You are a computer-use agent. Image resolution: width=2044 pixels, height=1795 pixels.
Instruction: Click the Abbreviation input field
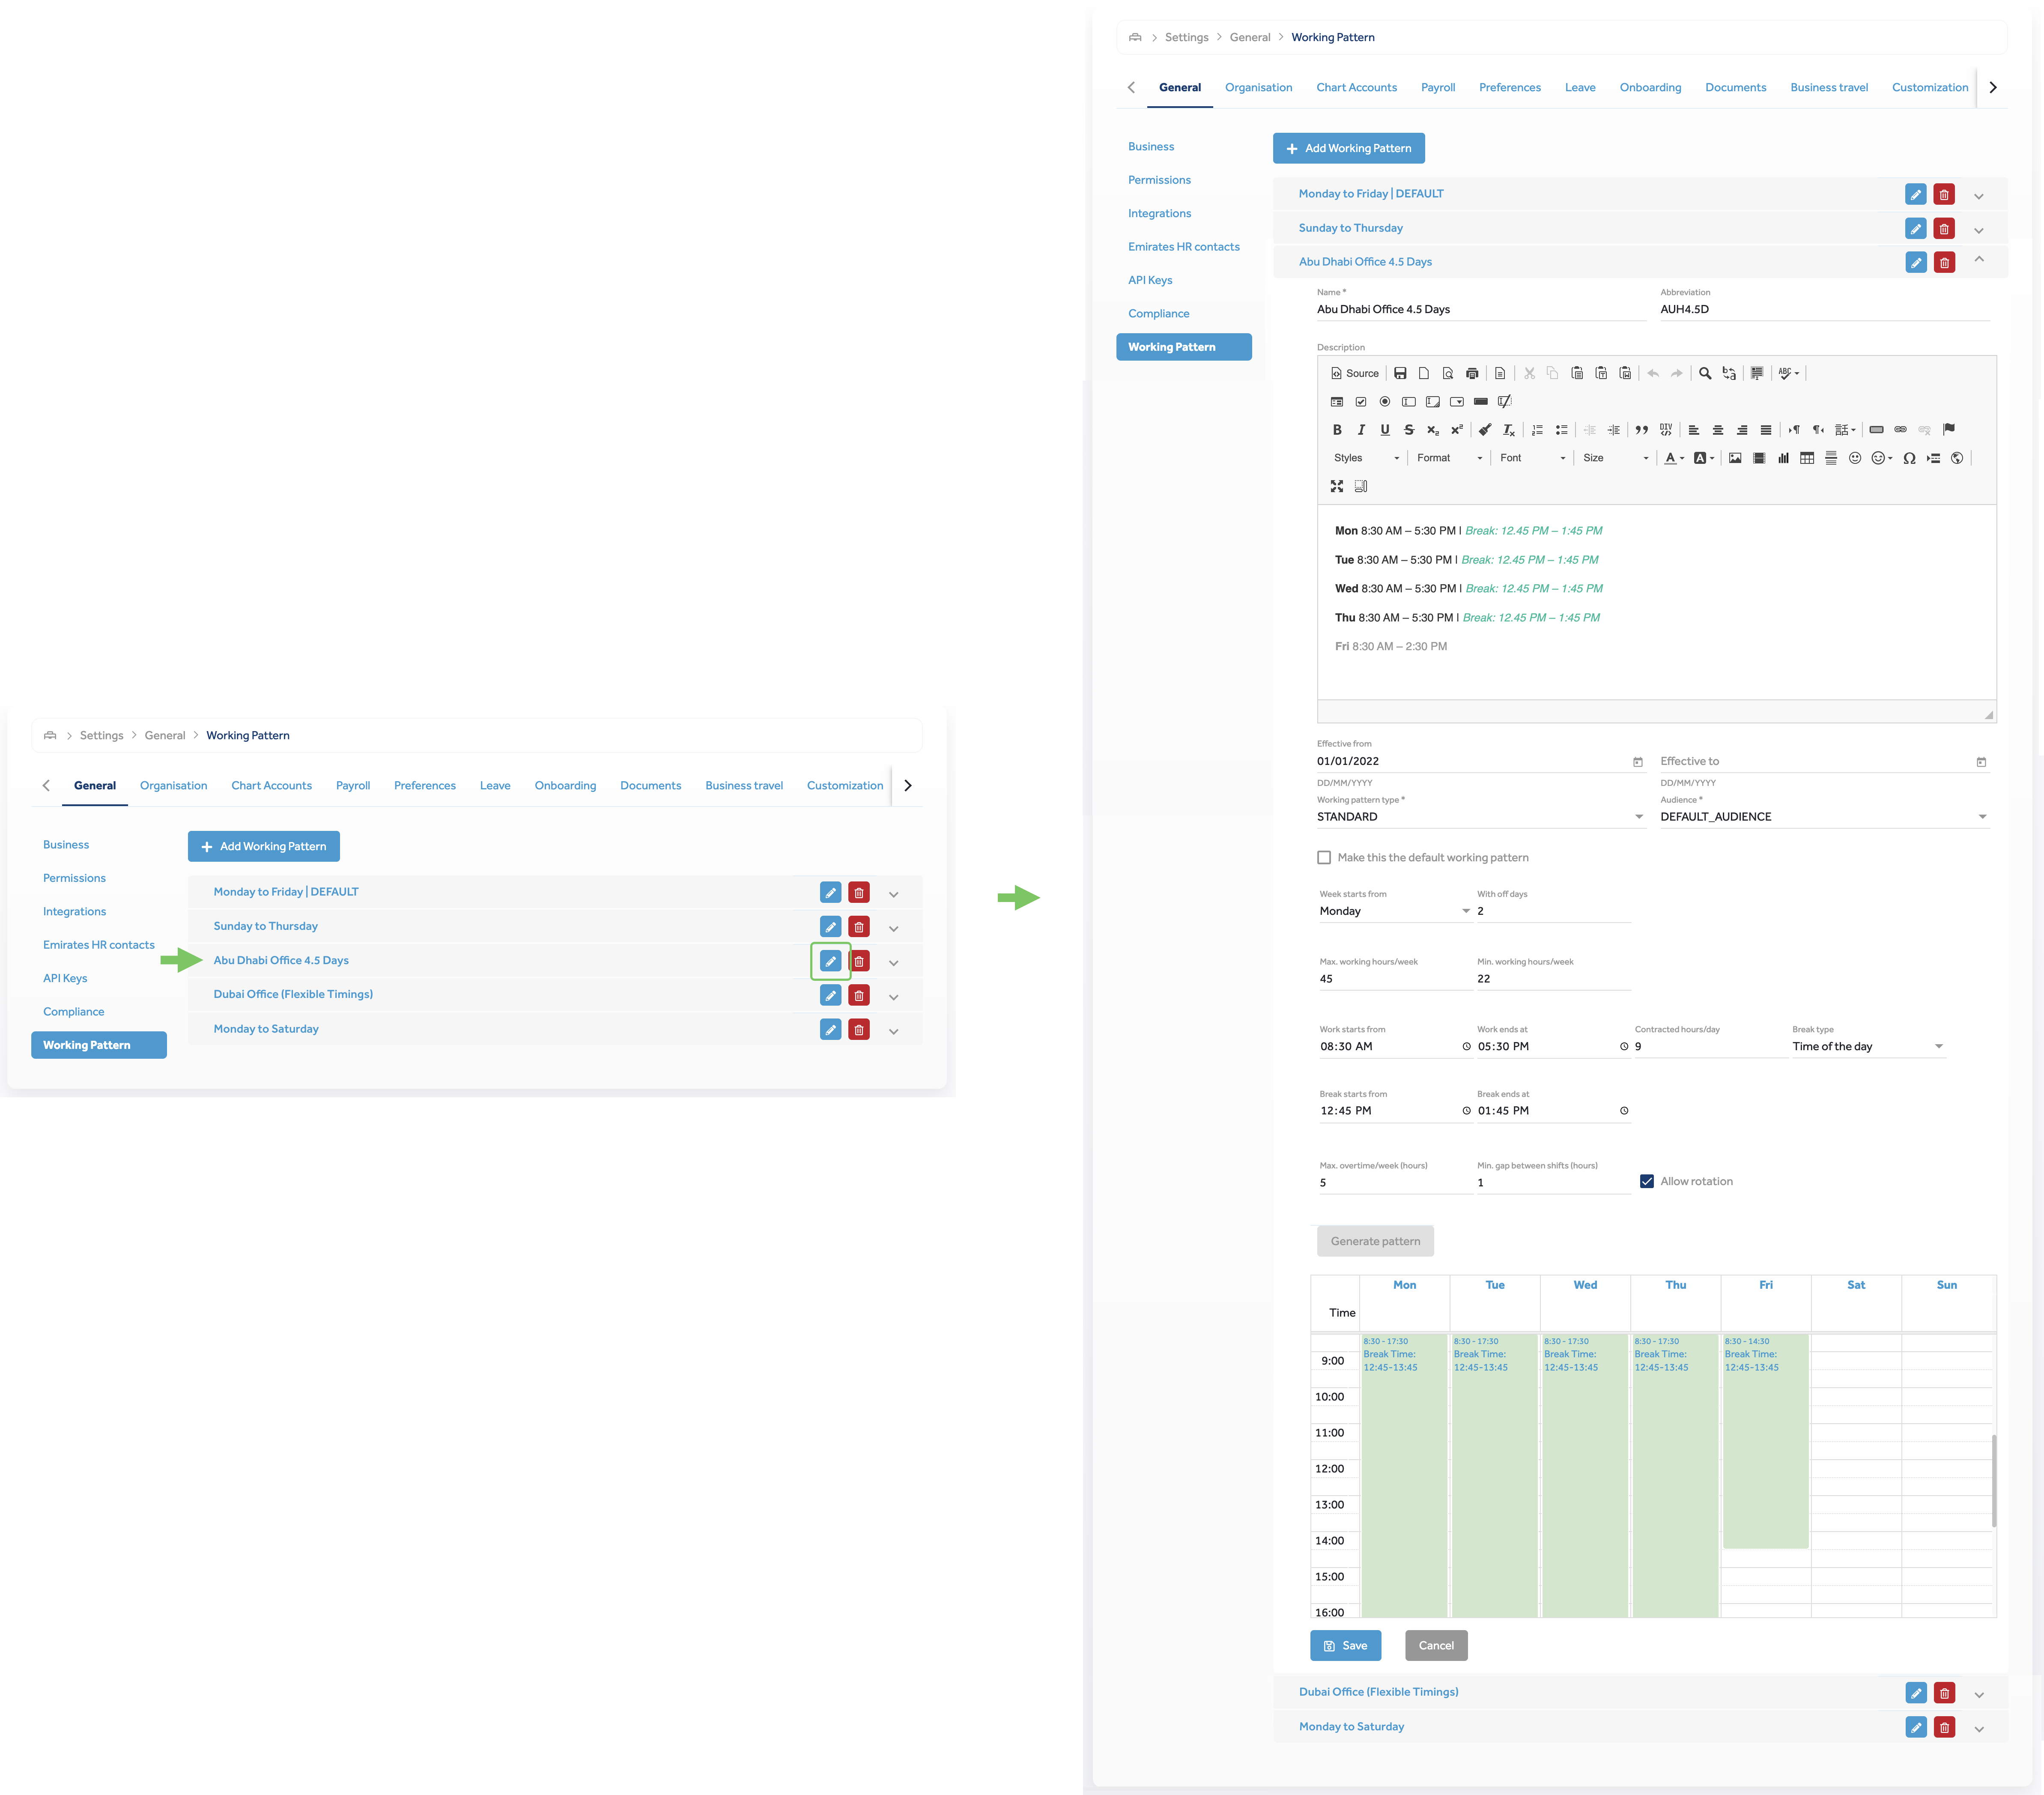click(1823, 309)
